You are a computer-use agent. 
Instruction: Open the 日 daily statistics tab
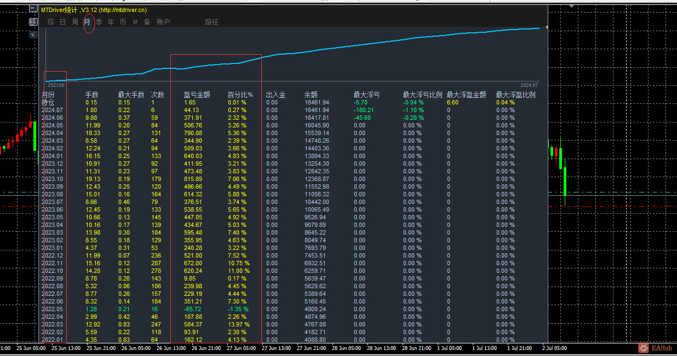62,22
